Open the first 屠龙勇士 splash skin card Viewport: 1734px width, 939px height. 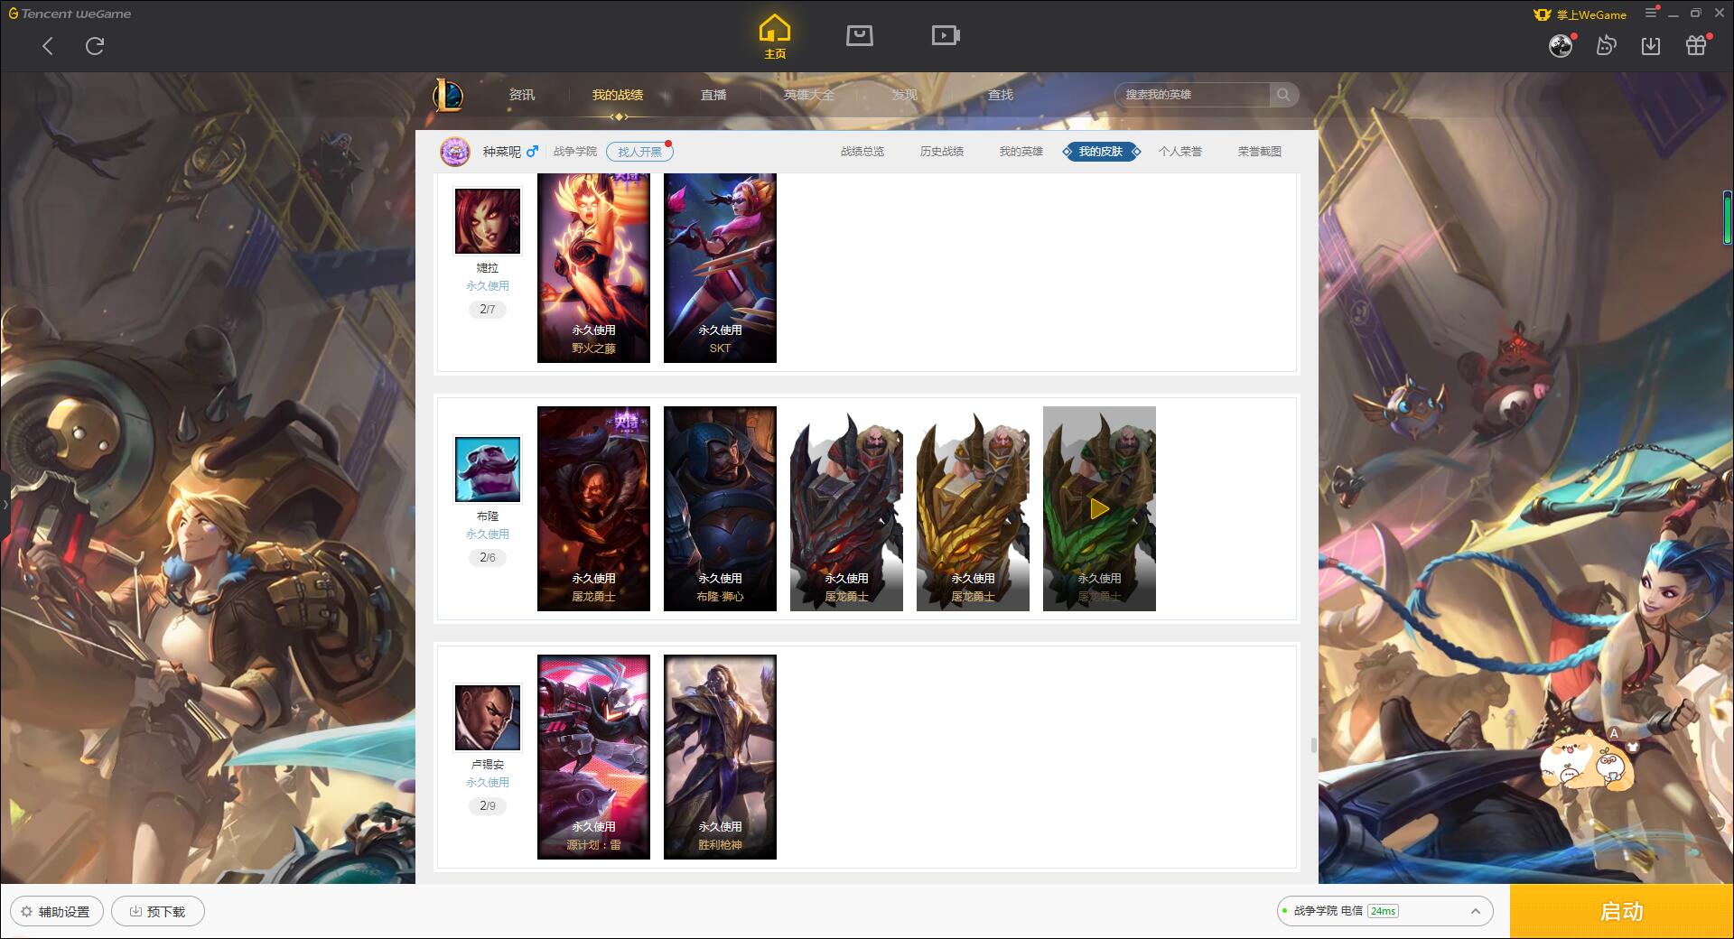593,508
